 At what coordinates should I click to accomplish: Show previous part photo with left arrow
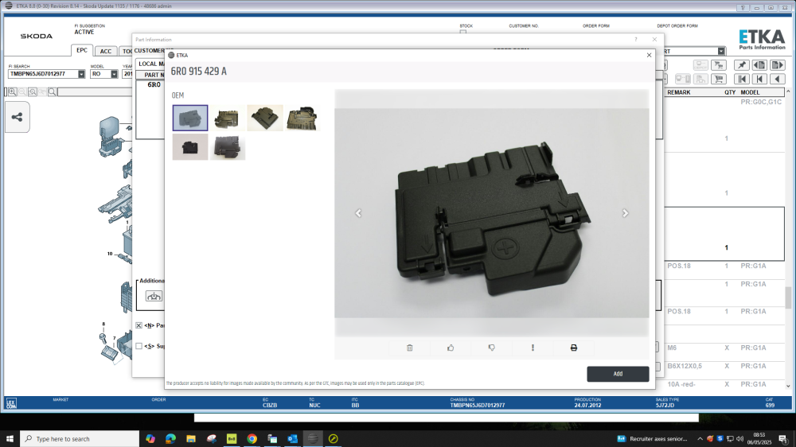(x=358, y=213)
